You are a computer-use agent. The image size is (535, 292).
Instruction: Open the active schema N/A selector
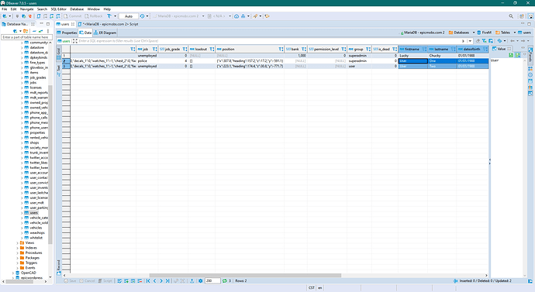(219, 16)
